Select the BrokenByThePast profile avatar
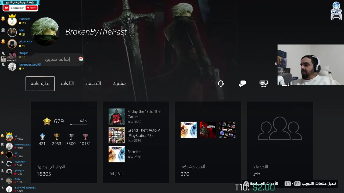The image size is (344, 193). click(x=45, y=32)
